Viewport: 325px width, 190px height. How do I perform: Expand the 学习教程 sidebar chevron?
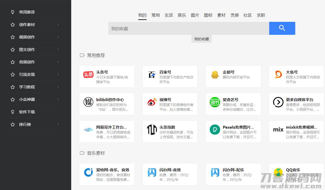(x=58, y=87)
